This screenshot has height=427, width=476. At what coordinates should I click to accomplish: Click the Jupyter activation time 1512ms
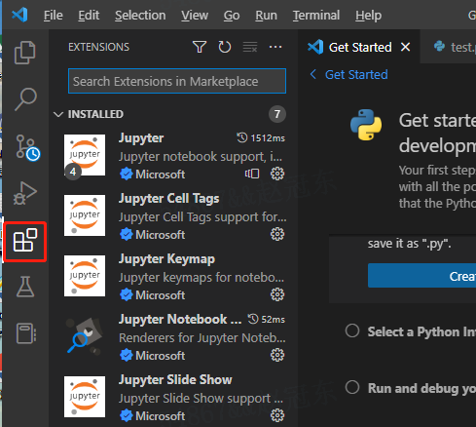(x=261, y=138)
